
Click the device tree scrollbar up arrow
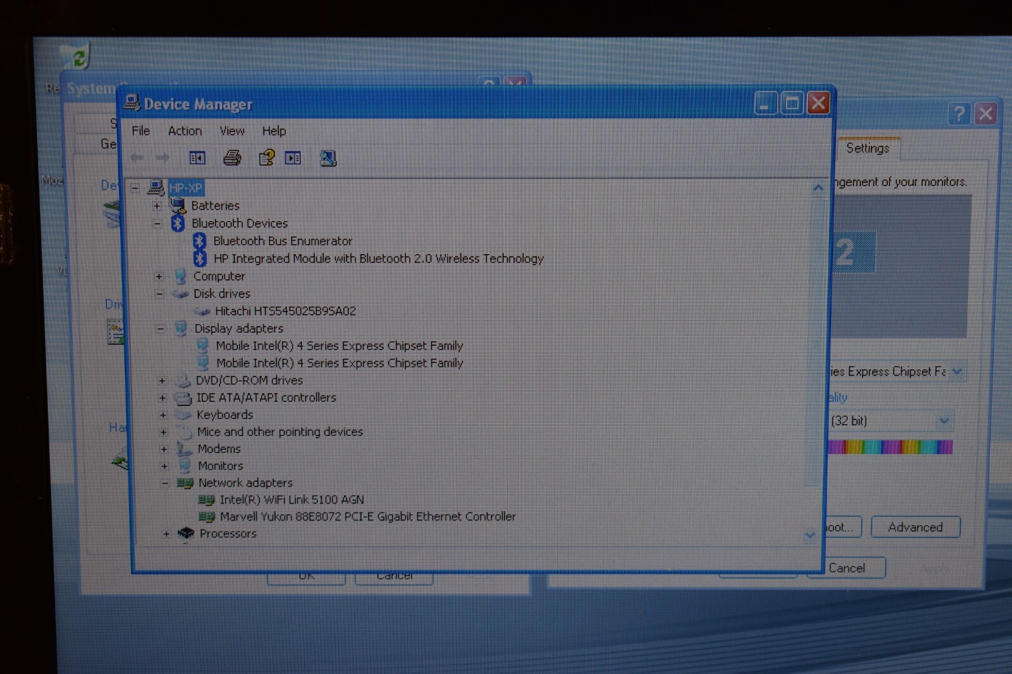[818, 188]
